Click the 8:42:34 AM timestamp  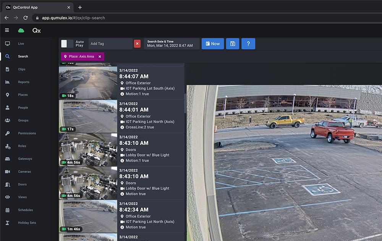(x=134, y=210)
